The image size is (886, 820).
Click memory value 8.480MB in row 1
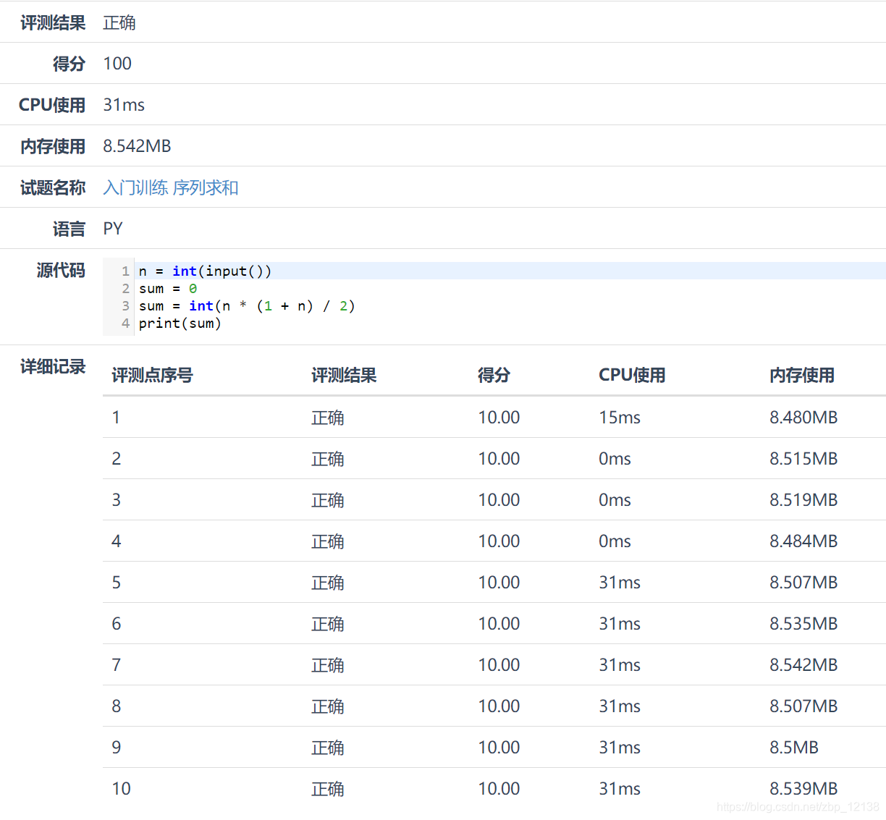(803, 418)
